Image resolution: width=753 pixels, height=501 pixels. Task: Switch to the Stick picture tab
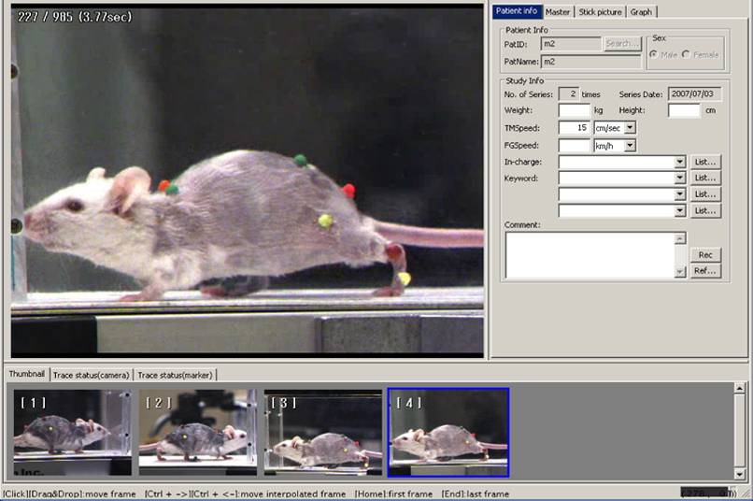600,11
